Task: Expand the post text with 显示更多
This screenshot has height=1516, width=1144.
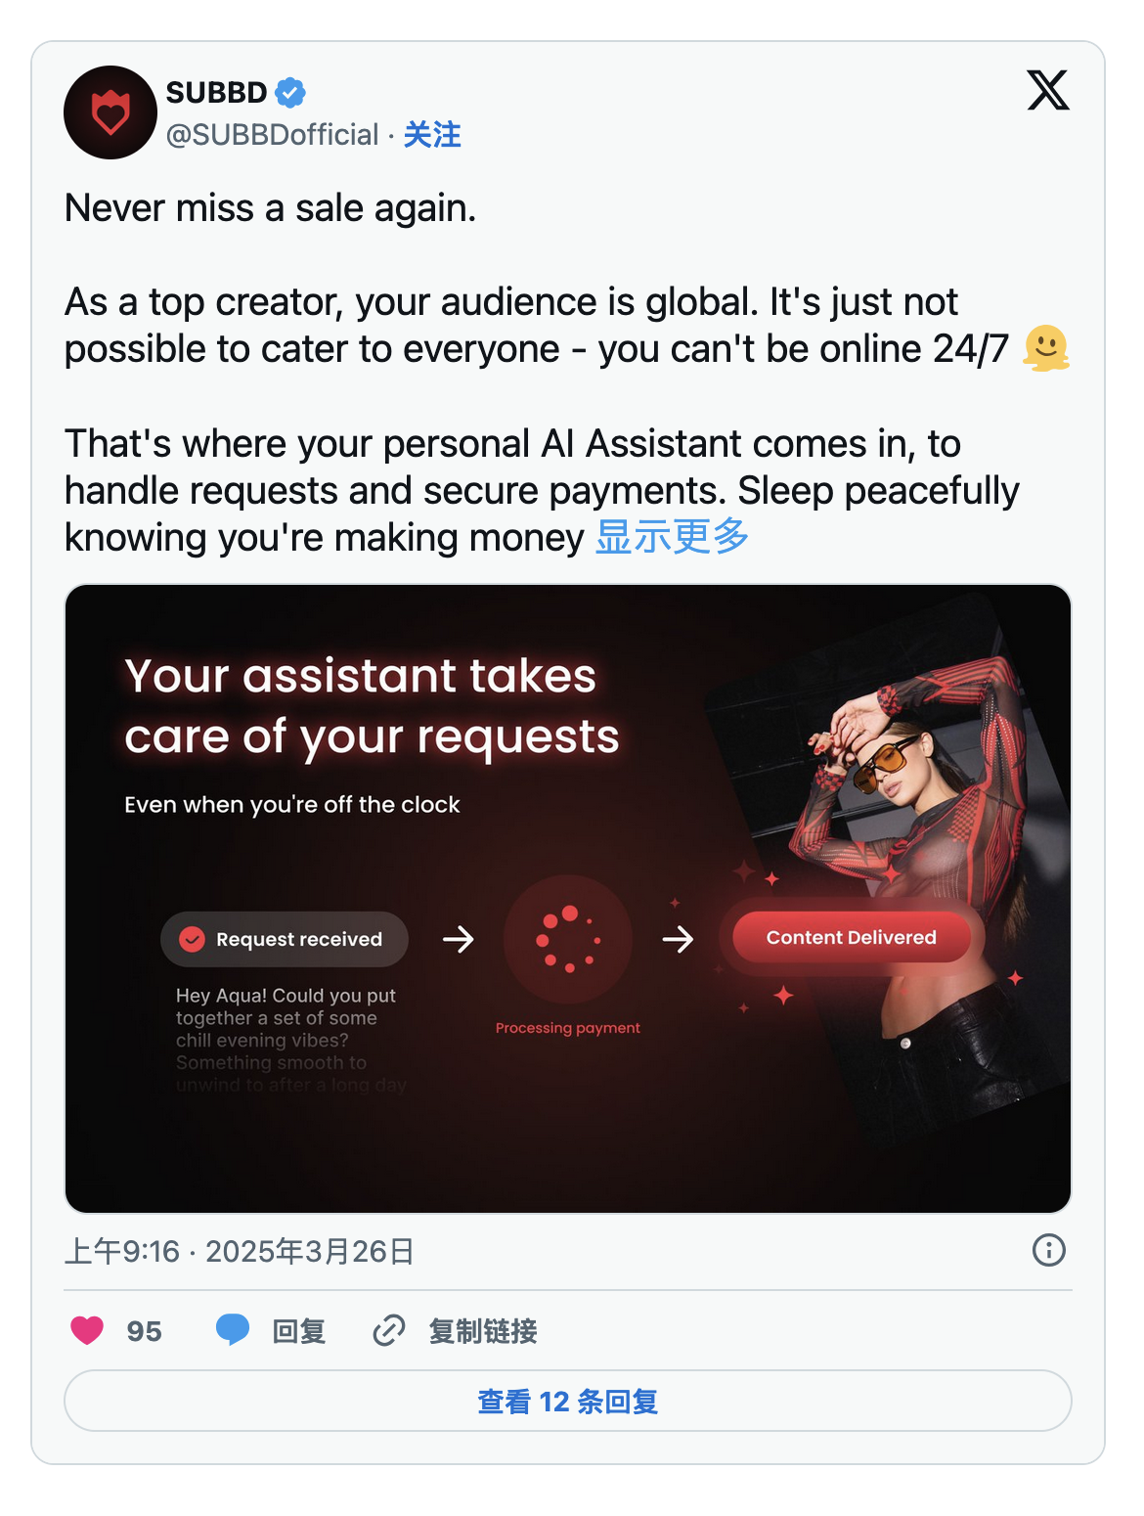Action: click(x=672, y=536)
